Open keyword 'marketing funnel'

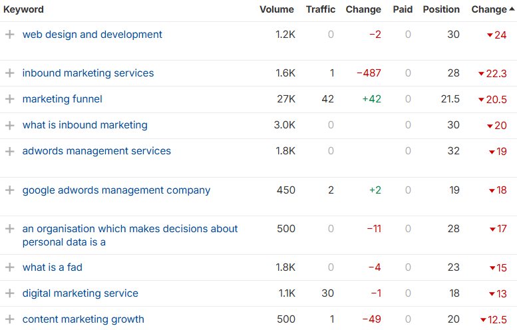(x=63, y=99)
